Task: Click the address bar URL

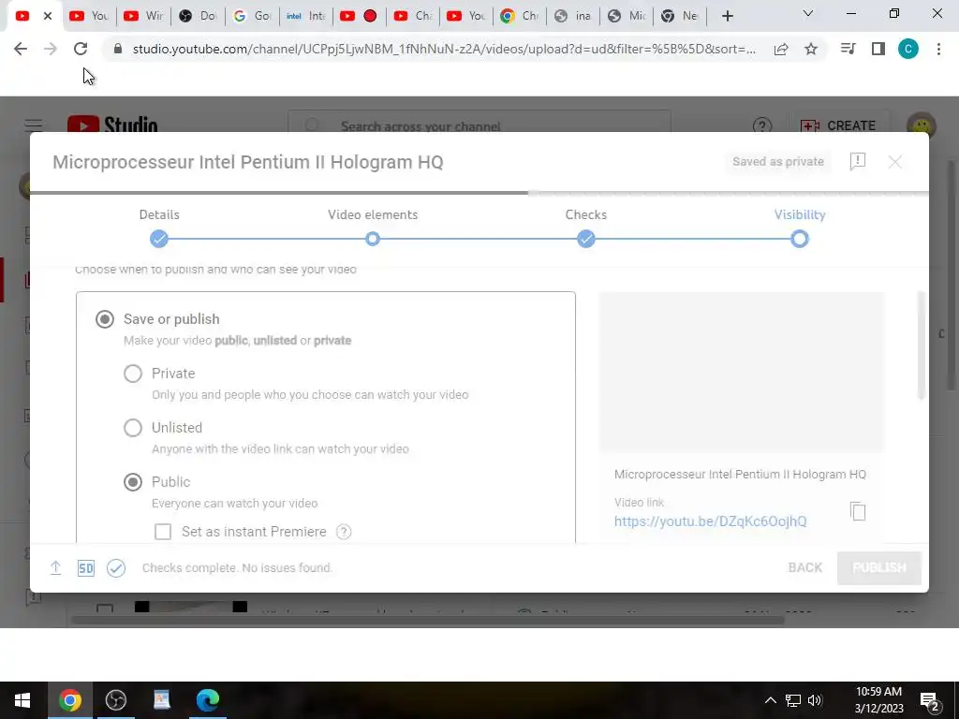Action: coord(443,49)
